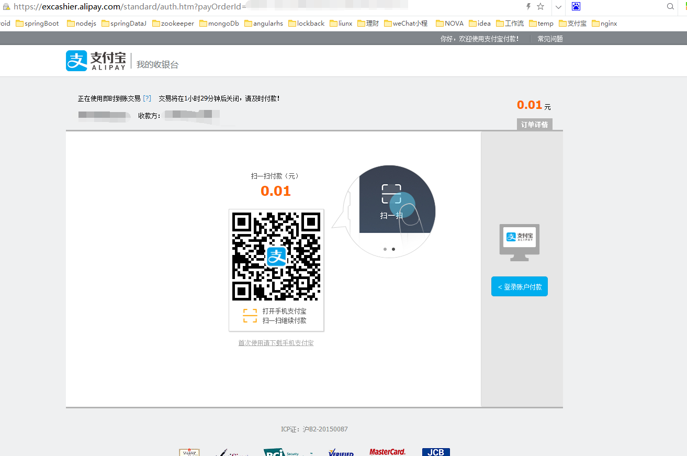Expand the address bar dropdown arrow

[x=559, y=7]
